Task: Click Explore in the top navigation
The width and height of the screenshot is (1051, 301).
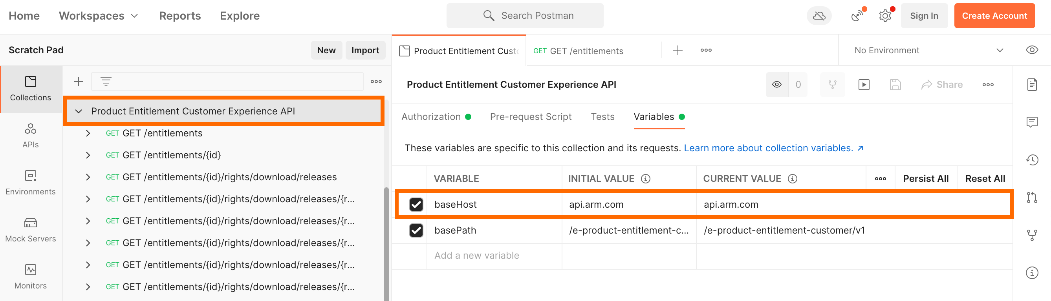Action: click(240, 16)
